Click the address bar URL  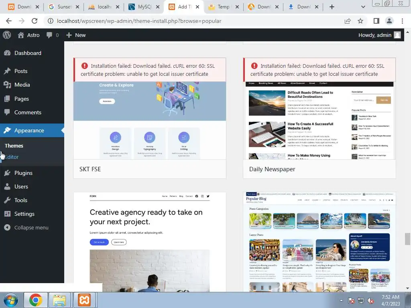pyautogui.click(x=139, y=21)
